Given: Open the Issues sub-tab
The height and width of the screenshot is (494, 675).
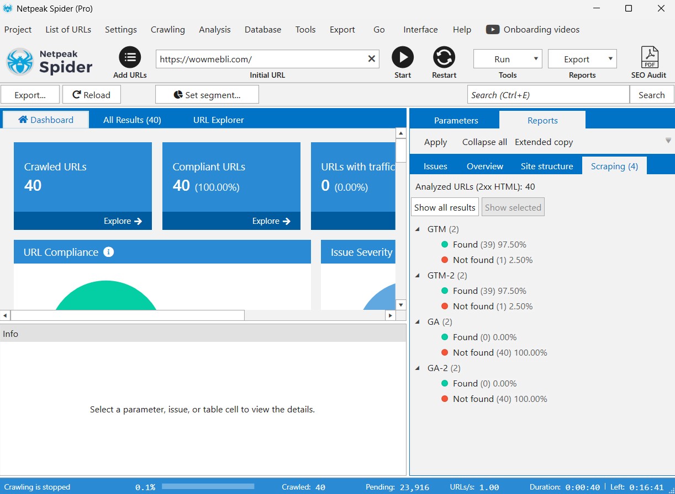Looking at the screenshot, I should click(x=435, y=166).
